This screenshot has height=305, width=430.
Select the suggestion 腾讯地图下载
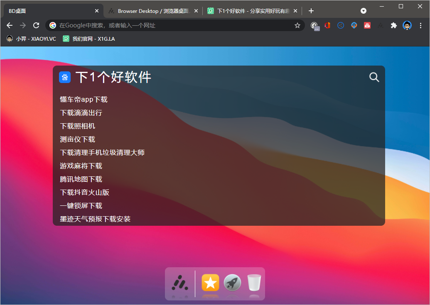(81, 179)
